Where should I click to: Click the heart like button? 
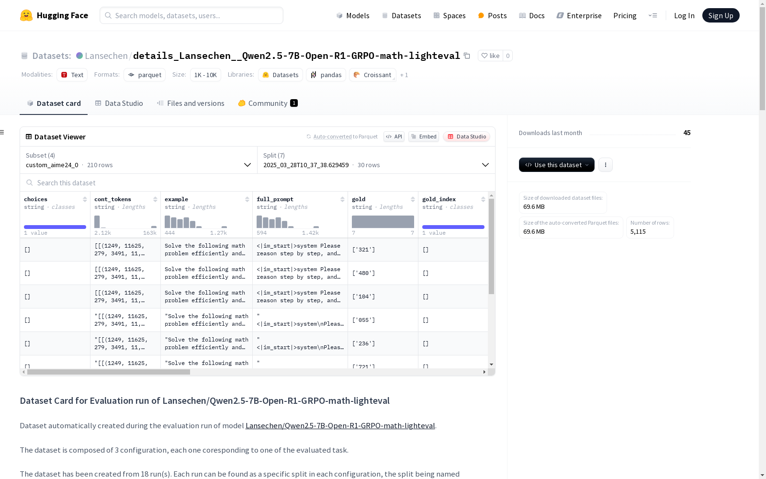pos(490,56)
